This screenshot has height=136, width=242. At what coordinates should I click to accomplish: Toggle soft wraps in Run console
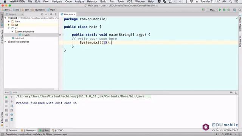[x=12, y=106]
